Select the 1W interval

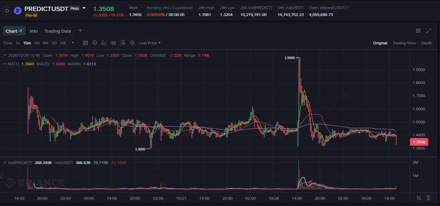coord(63,43)
